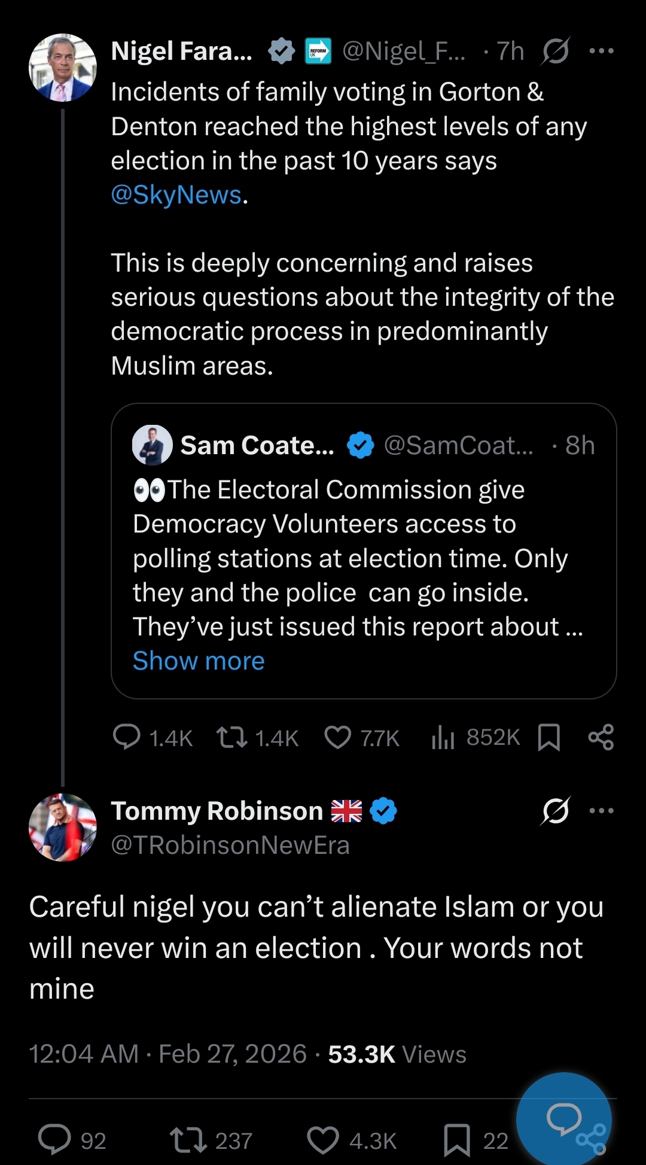Open Tommy Robinson's profile picture
646x1165 pixels.
click(x=63, y=828)
